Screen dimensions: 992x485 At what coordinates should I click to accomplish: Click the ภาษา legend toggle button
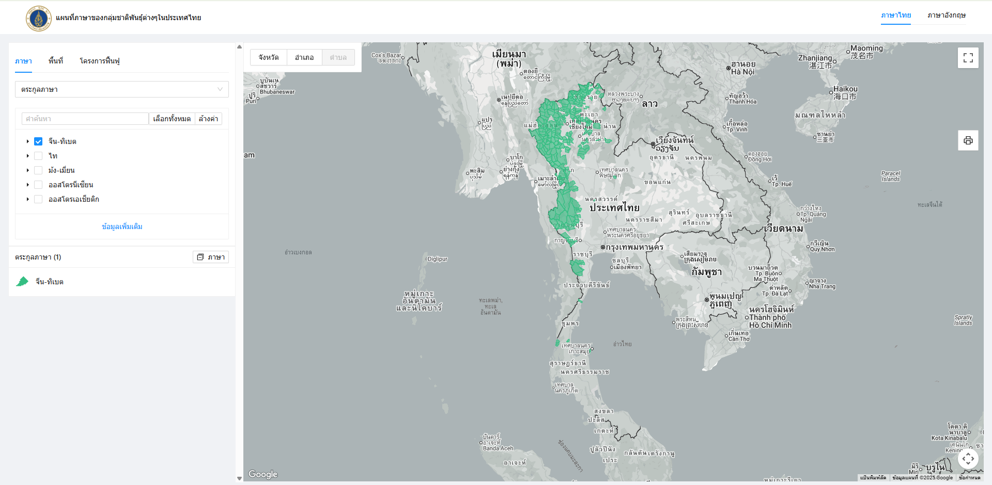[211, 257]
